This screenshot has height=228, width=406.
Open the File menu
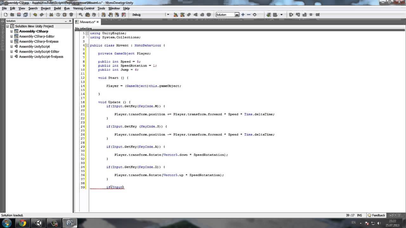click(4, 9)
